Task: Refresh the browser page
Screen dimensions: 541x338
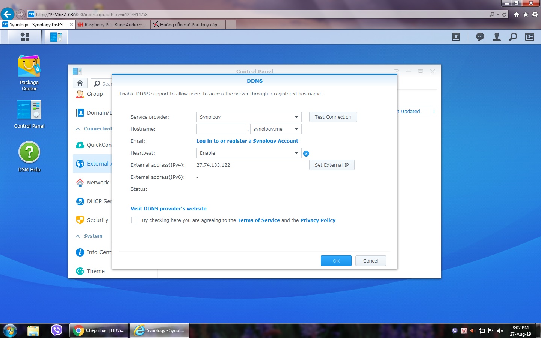Action: [504, 14]
